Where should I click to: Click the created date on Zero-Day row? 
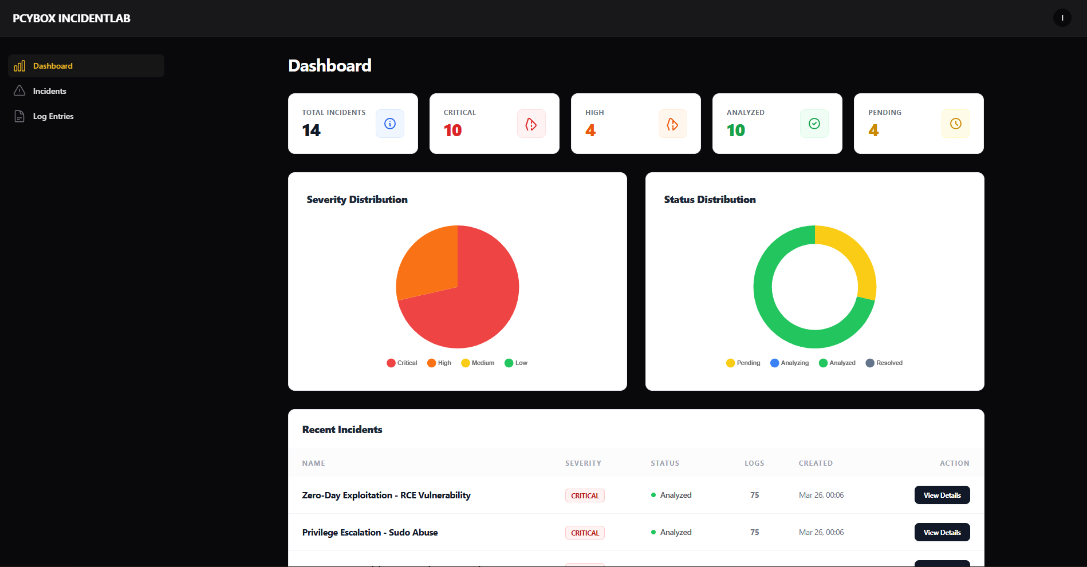click(x=821, y=495)
